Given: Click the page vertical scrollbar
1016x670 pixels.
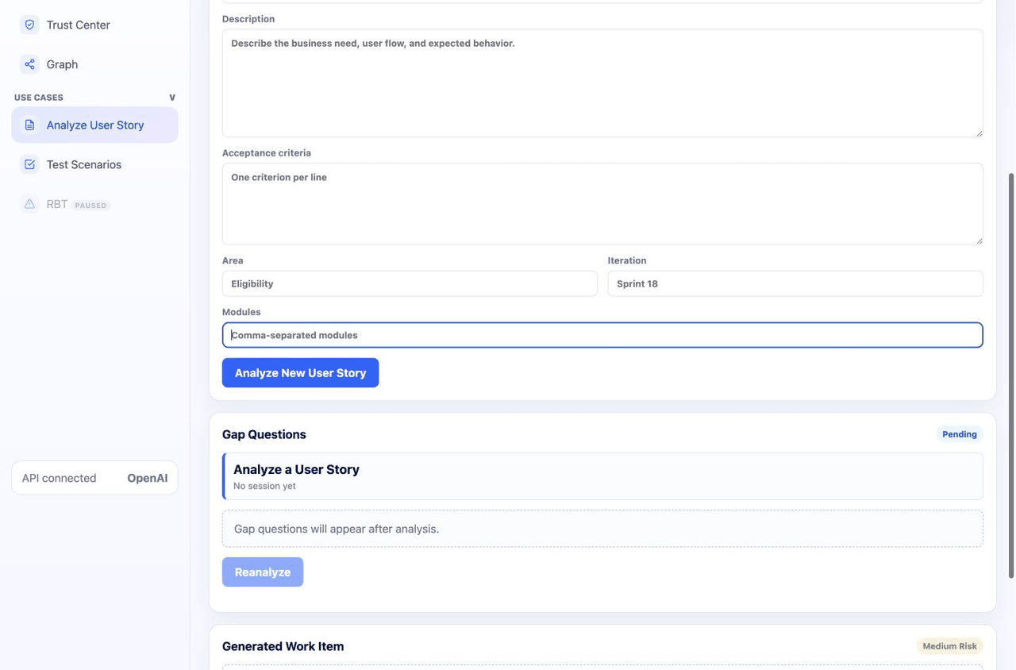Looking at the screenshot, I should pos(1011,375).
